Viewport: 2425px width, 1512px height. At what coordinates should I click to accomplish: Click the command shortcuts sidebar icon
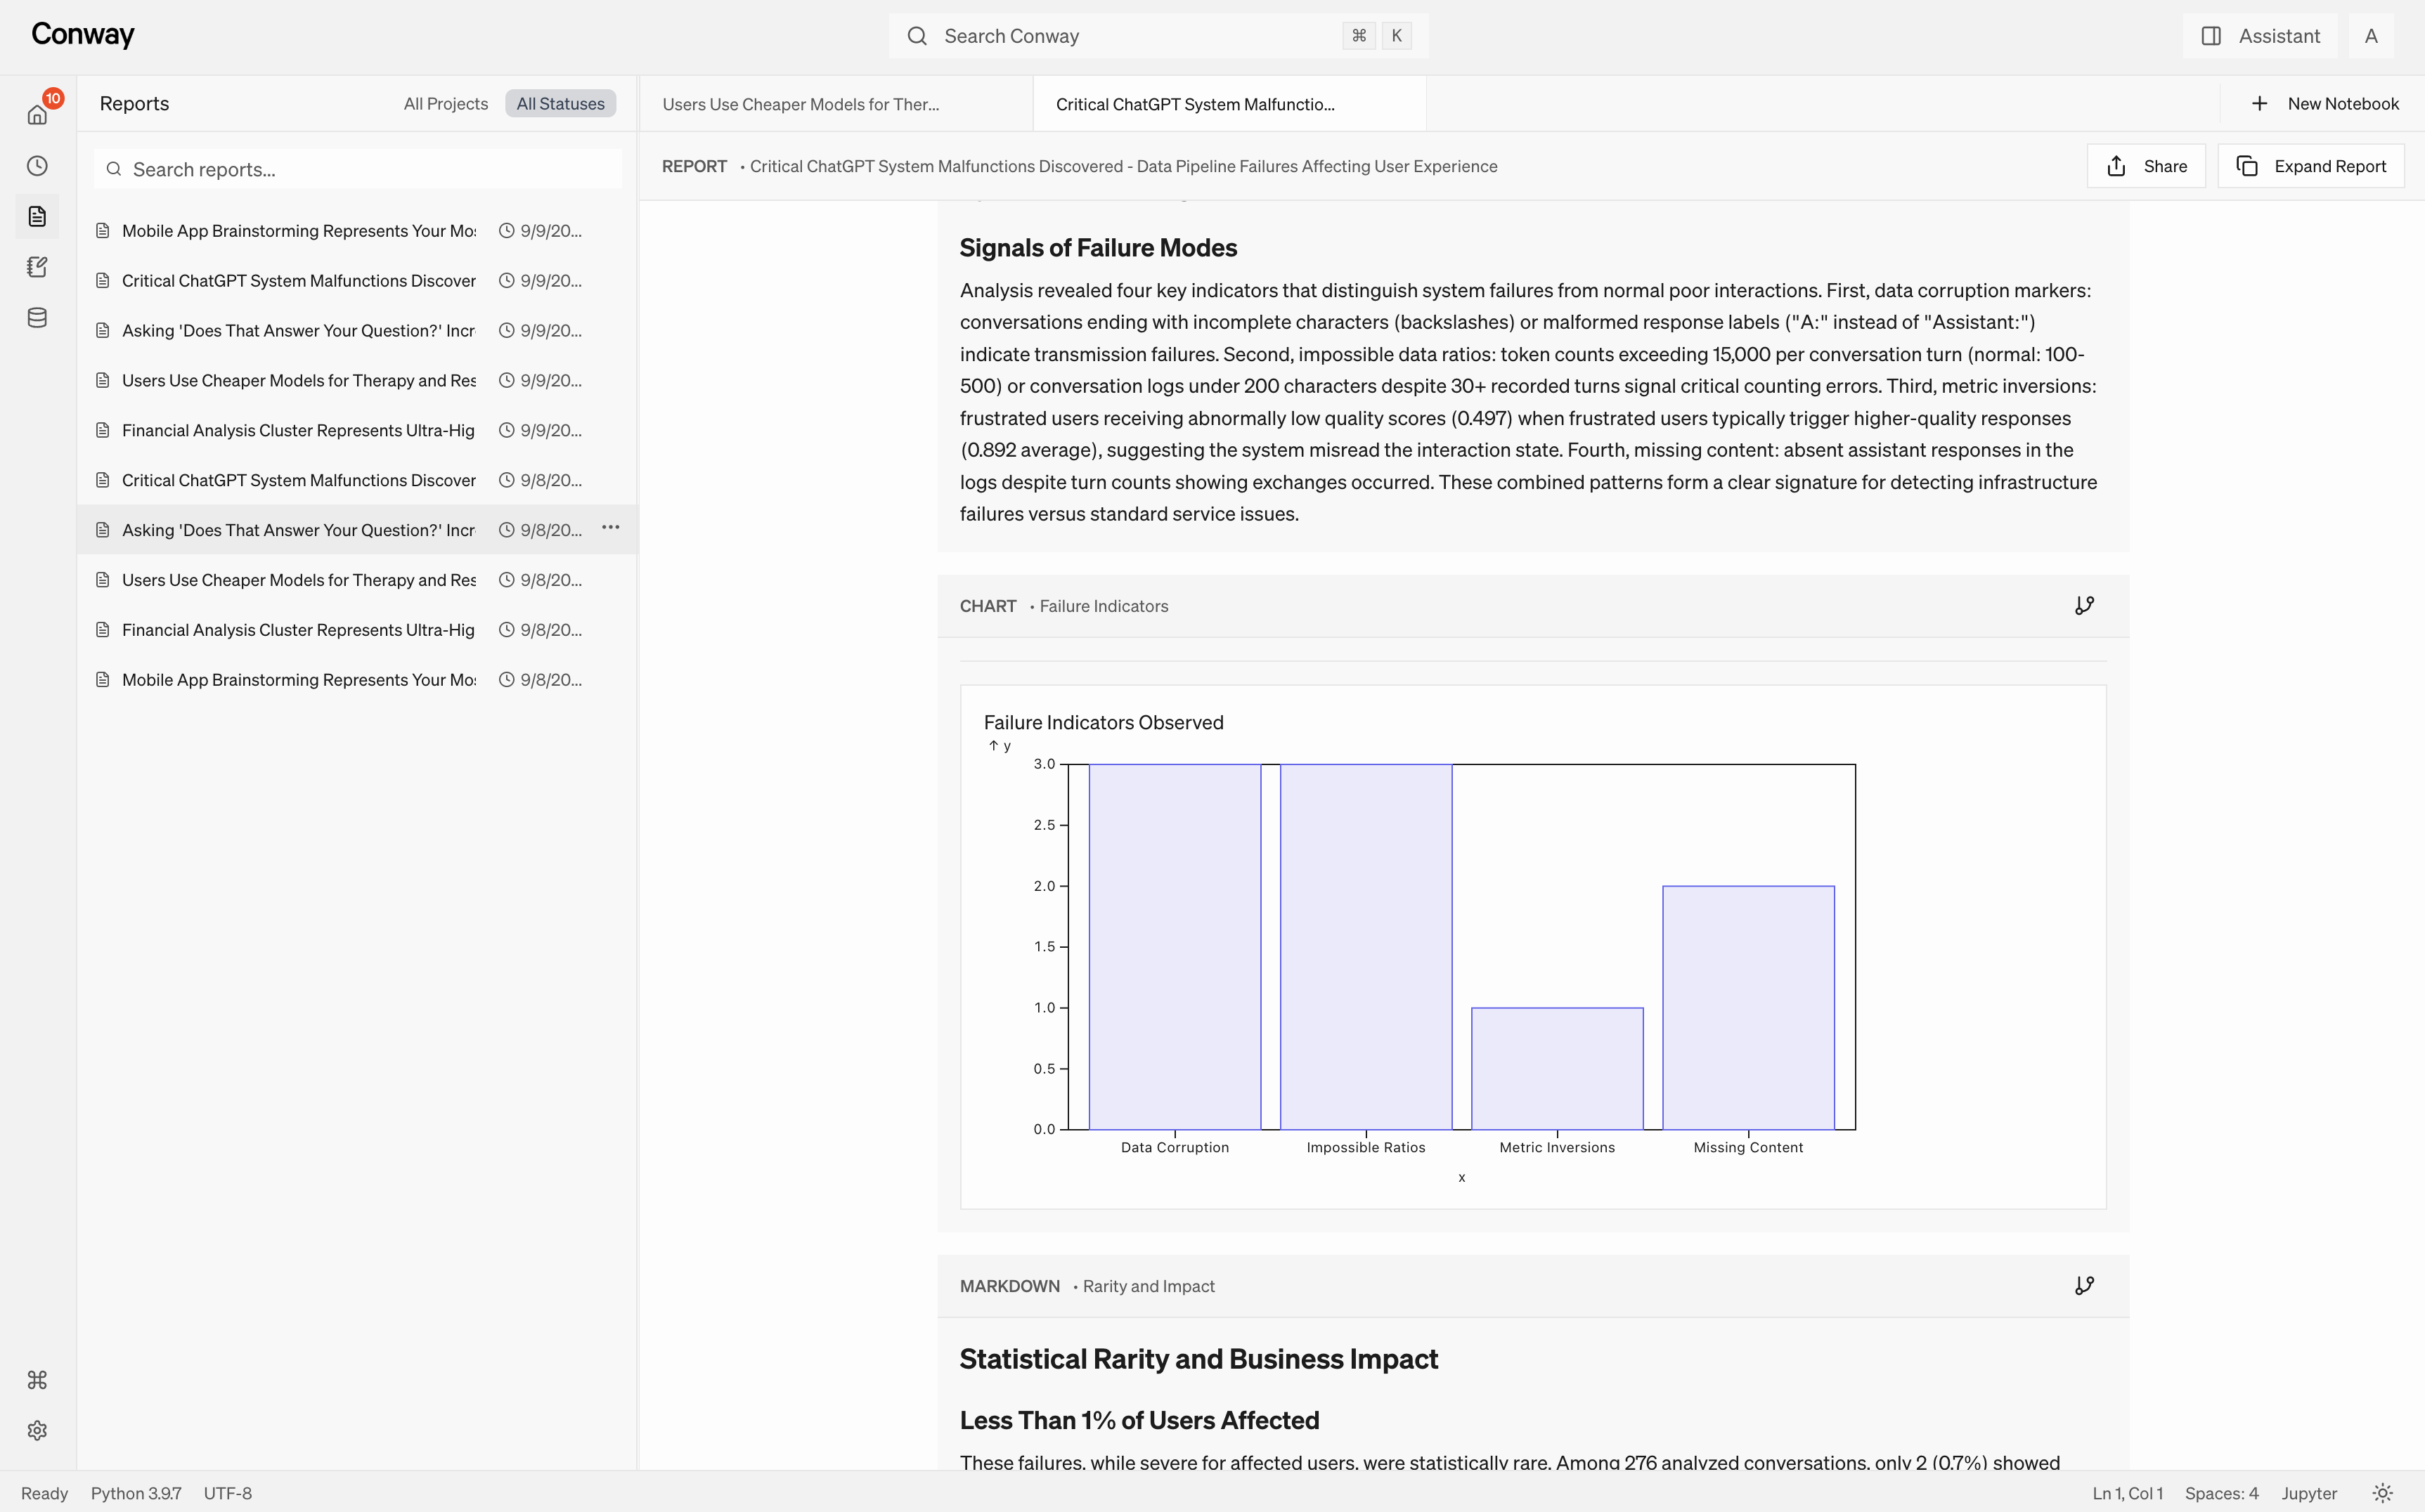tap(37, 1380)
